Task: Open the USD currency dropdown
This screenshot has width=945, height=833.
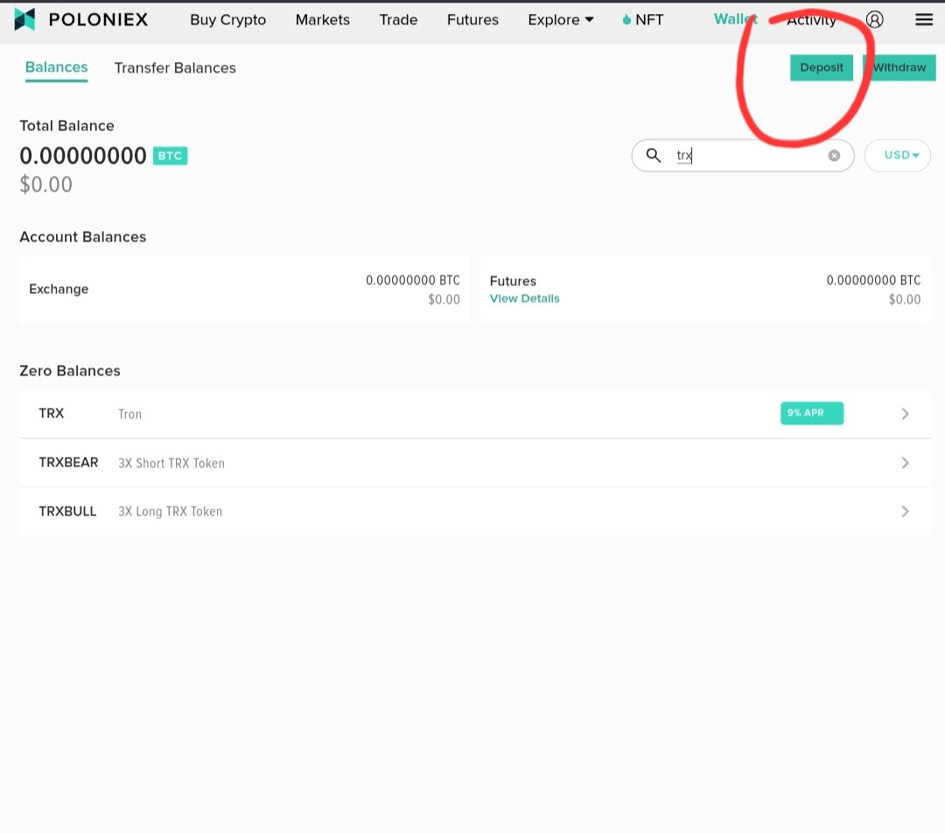Action: tap(898, 156)
